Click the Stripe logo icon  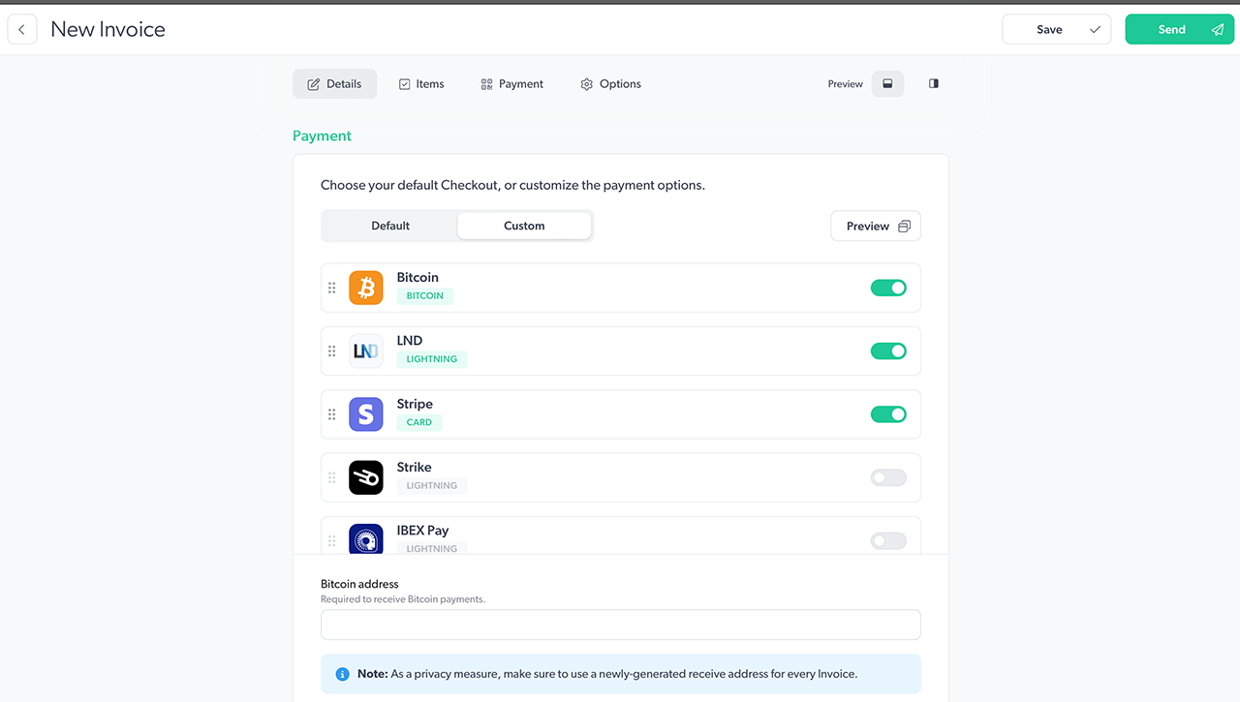click(x=366, y=414)
